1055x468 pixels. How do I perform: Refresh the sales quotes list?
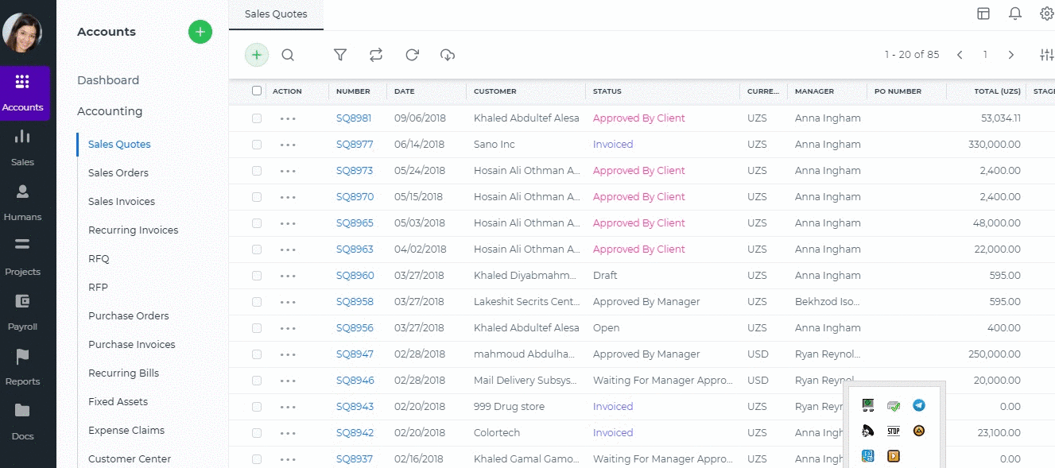[412, 55]
